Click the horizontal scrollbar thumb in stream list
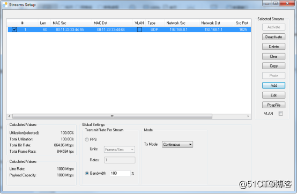This screenshot has height=194, width=297. (x=112, y=116)
